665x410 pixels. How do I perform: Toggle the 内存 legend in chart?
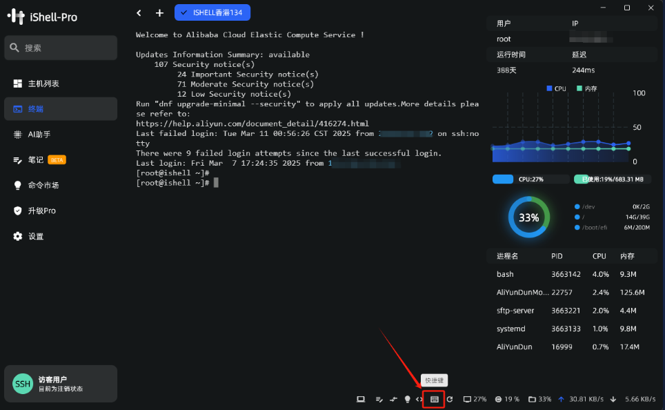click(586, 89)
